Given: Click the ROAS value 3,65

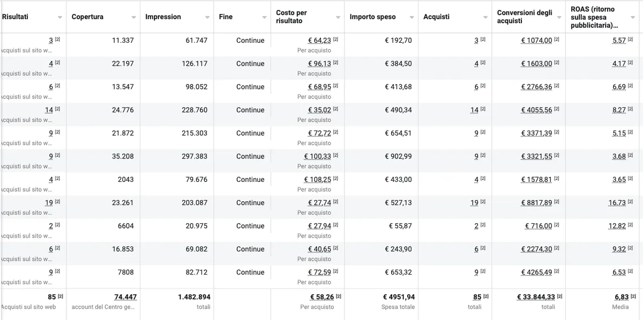Looking at the screenshot, I should [619, 180].
